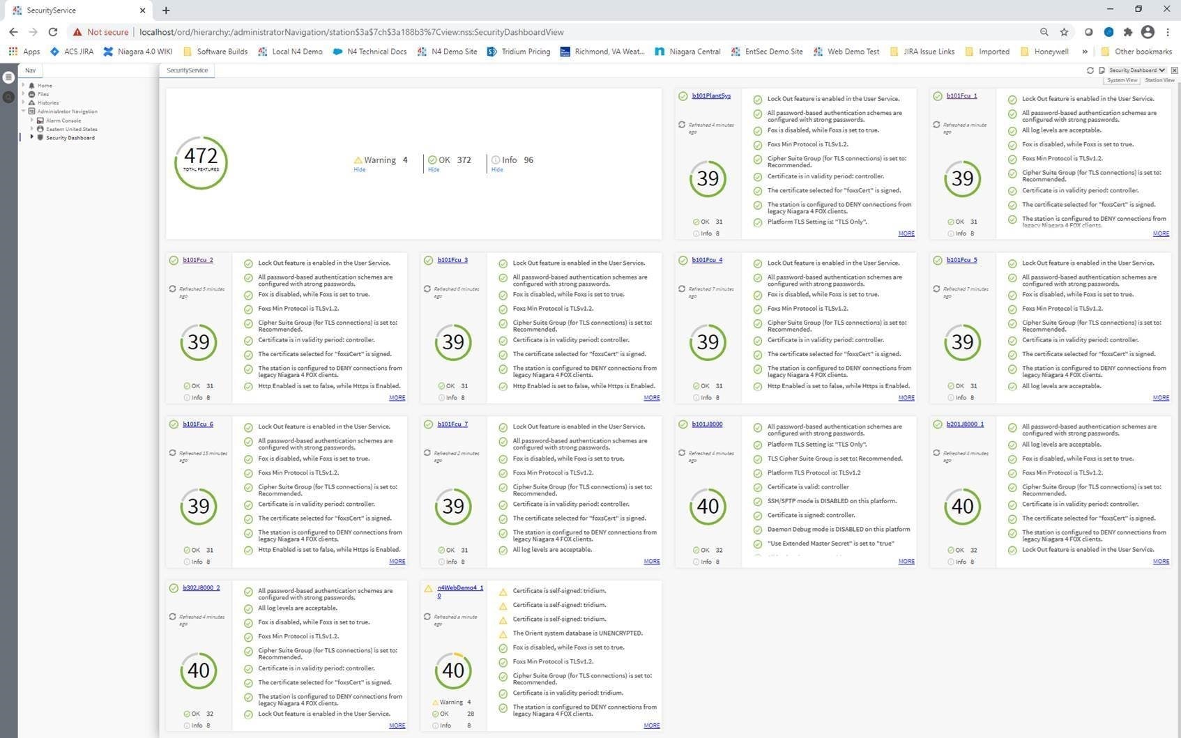The height and width of the screenshot is (738, 1181).
Task: Click the export icon beside the refresh icon
Action: pos(1102,70)
